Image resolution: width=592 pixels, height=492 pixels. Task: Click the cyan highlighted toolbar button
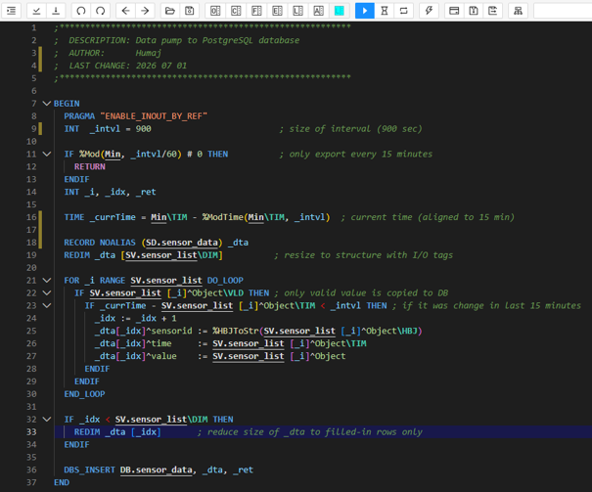click(339, 11)
